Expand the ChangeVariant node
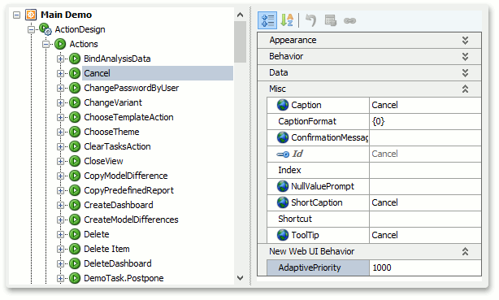 60,102
